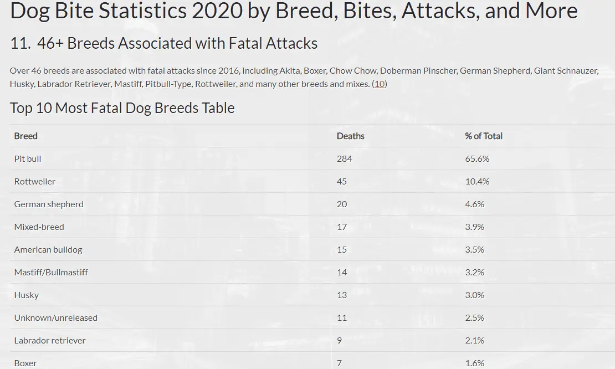Click the Dog Bite Statistics 2020 page title
615x369 pixels.
click(294, 11)
